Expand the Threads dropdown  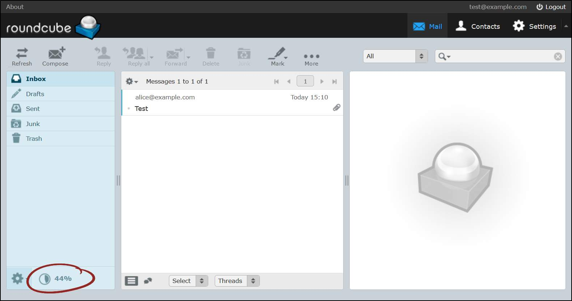(x=237, y=281)
